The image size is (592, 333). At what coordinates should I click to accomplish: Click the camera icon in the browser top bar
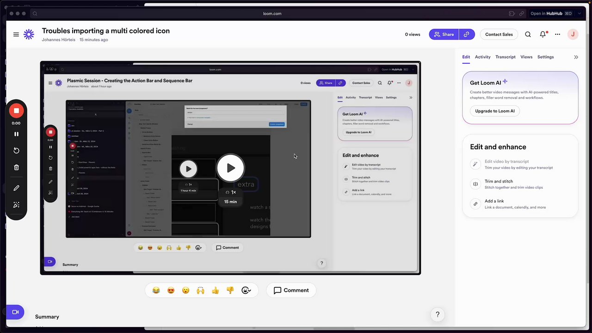coord(512,13)
